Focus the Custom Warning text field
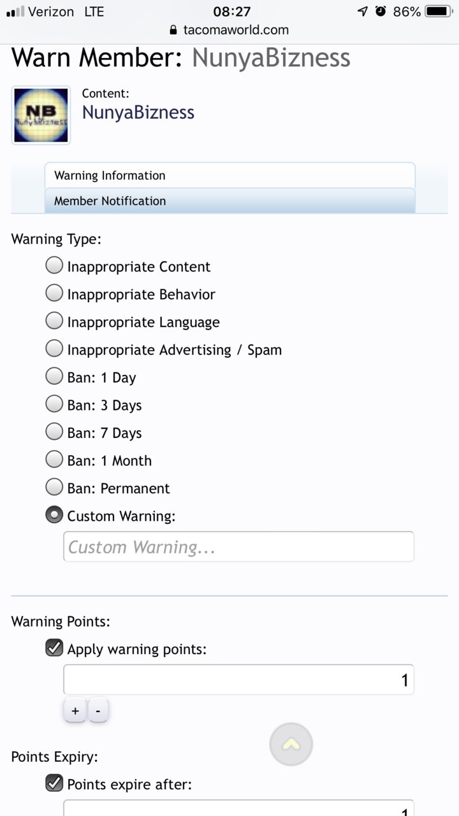 (238, 546)
